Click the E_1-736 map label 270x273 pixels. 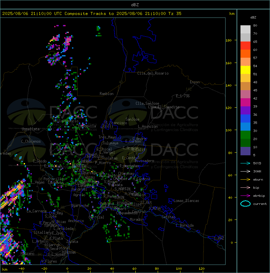(x=183, y=96)
